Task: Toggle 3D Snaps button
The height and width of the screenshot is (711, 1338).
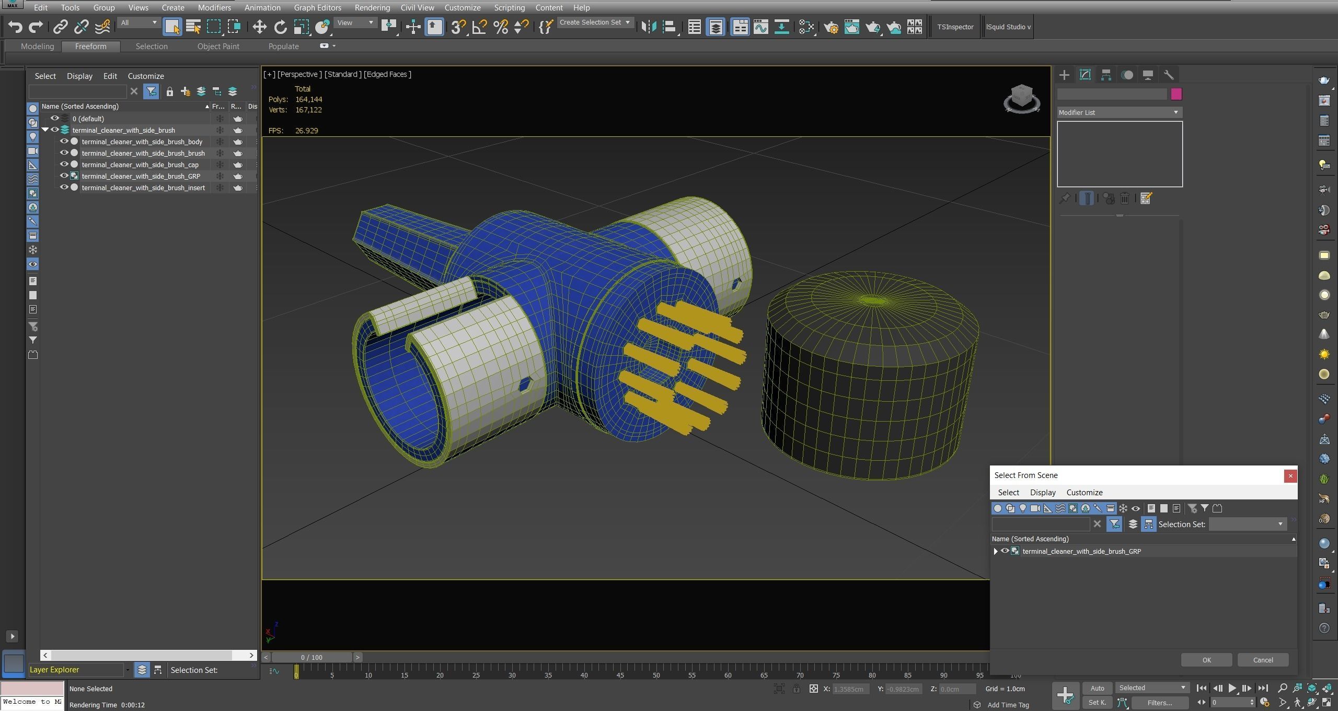Action: coord(458,27)
